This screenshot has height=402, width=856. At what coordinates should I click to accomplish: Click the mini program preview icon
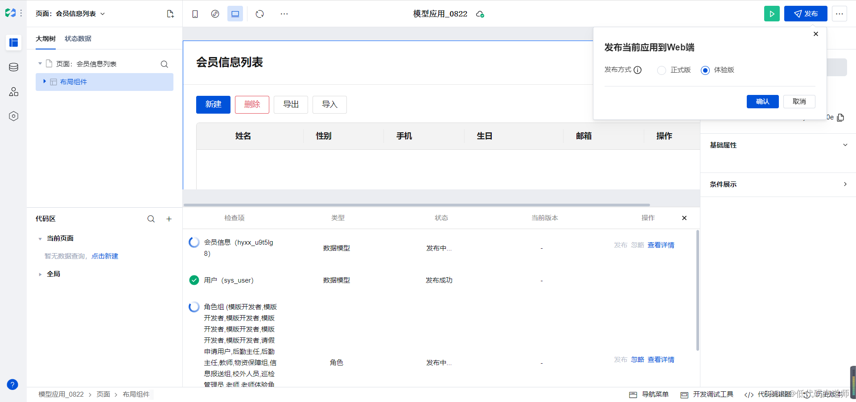click(215, 14)
